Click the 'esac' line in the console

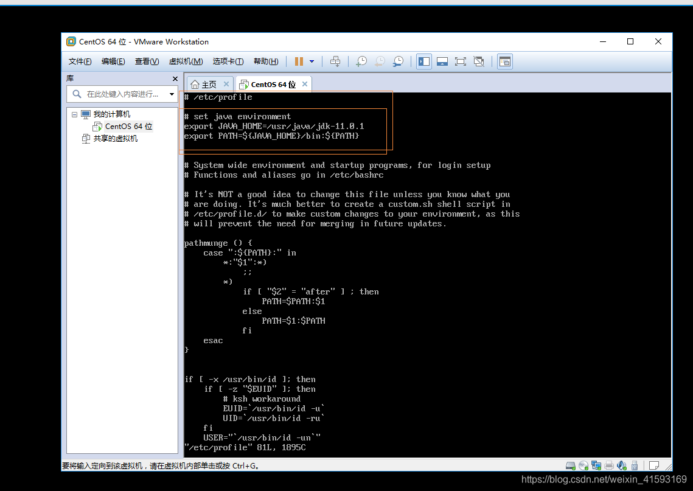click(213, 340)
